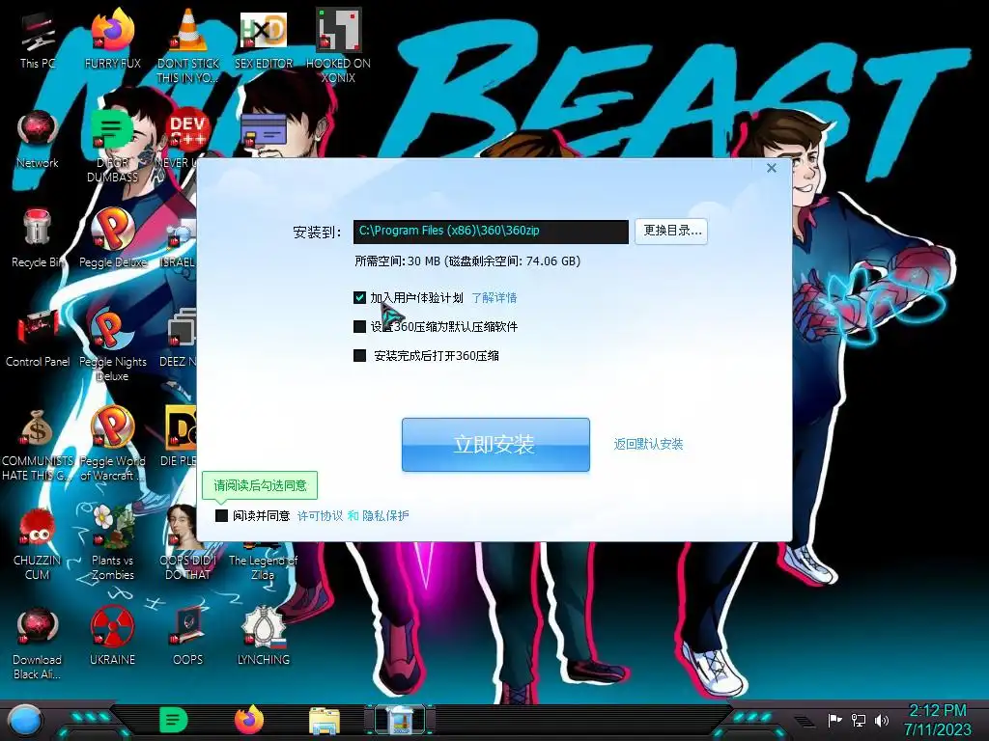Select the CHUZZIN red fuzzy shortcut

[38, 544]
